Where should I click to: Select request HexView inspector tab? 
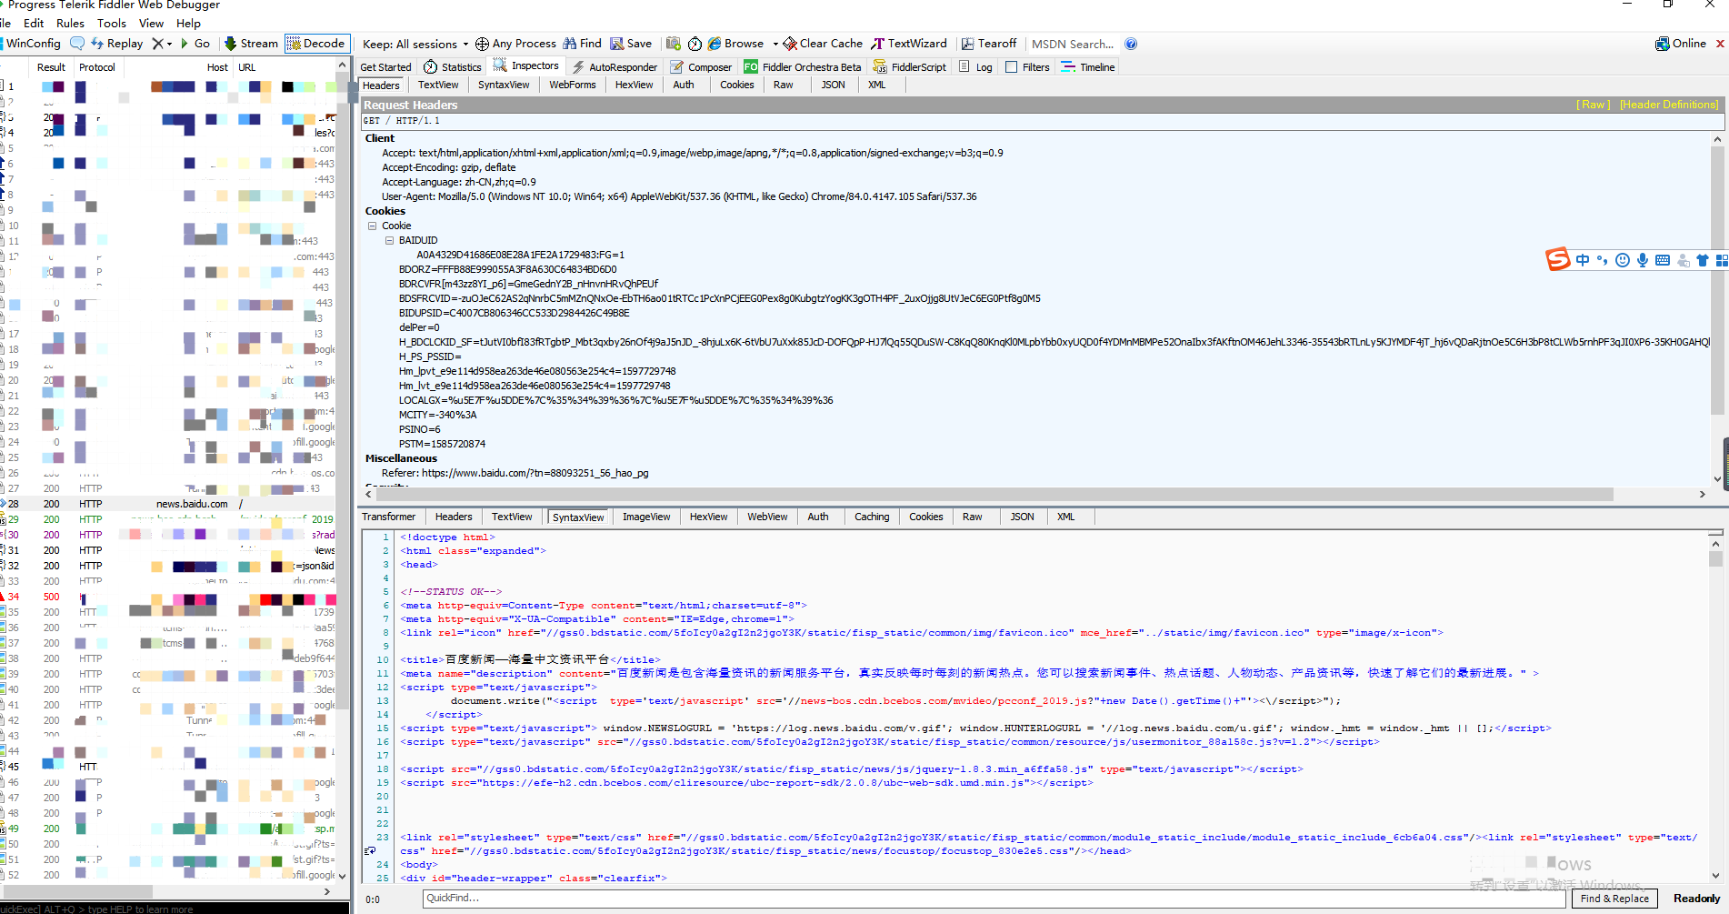pos(634,85)
